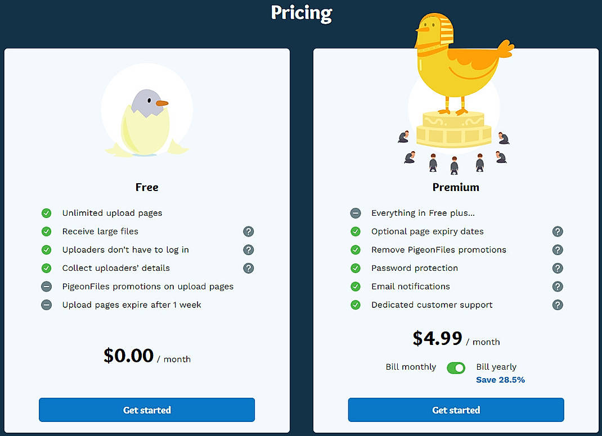Open help tooltip for Receive large files
Viewport: 602px width, 436px height.
248,231
